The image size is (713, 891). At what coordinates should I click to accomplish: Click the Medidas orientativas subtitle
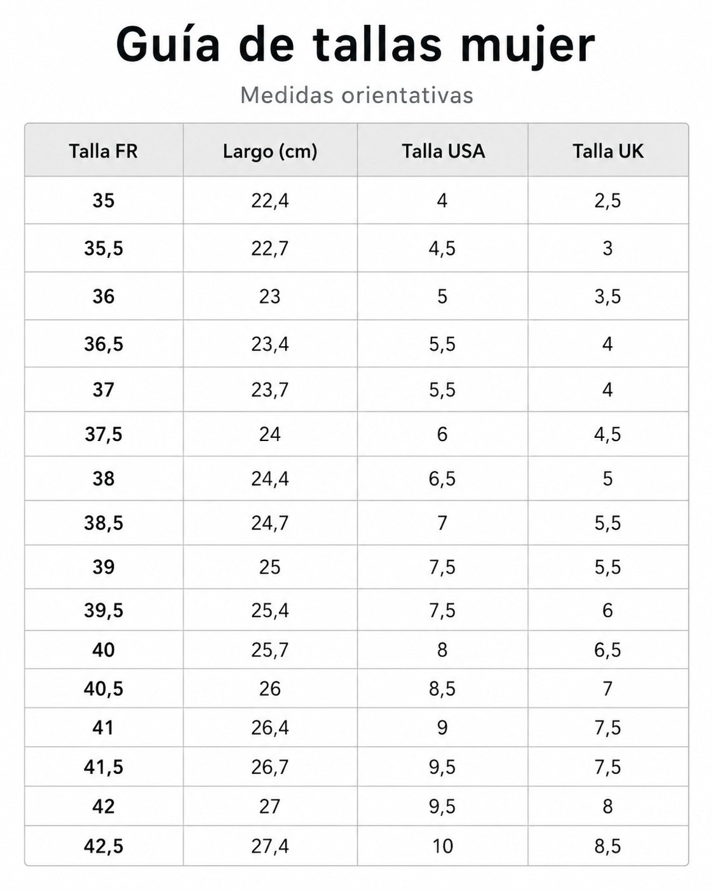pos(356,95)
